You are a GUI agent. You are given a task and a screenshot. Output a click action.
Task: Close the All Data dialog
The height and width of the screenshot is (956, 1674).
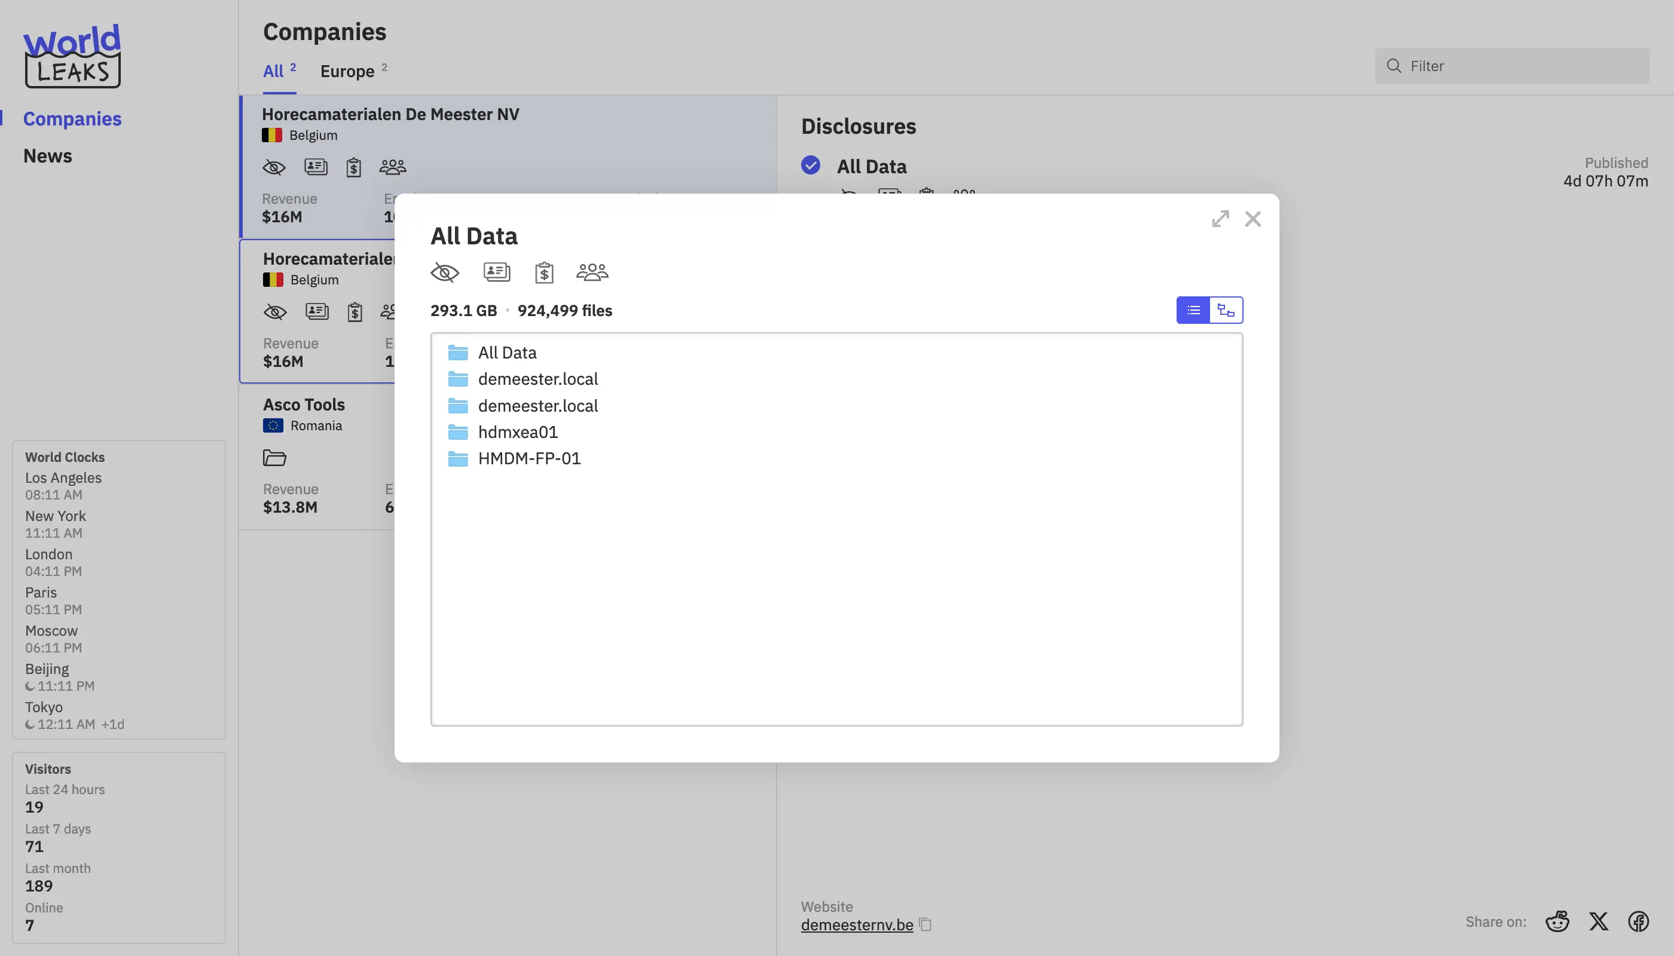tap(1253, 219)
